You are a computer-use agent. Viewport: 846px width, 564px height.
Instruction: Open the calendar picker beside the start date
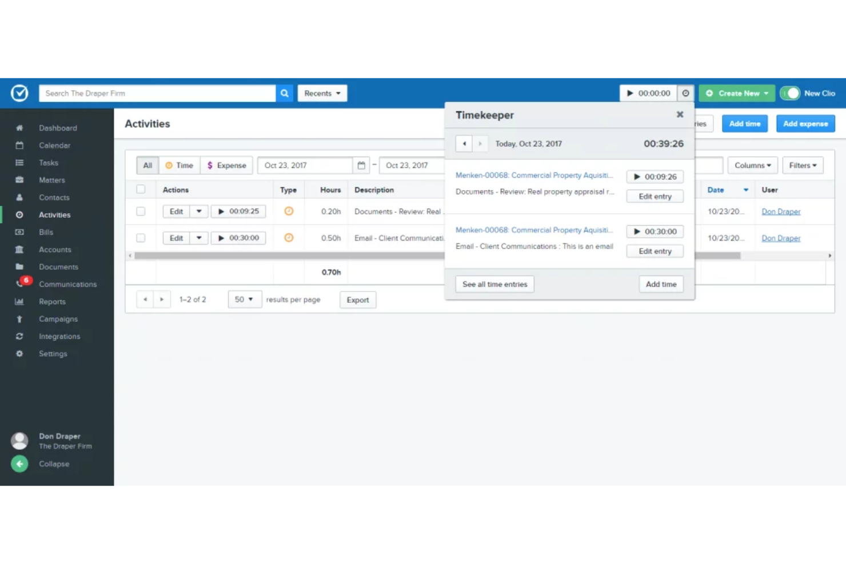[x=361, y=165]
